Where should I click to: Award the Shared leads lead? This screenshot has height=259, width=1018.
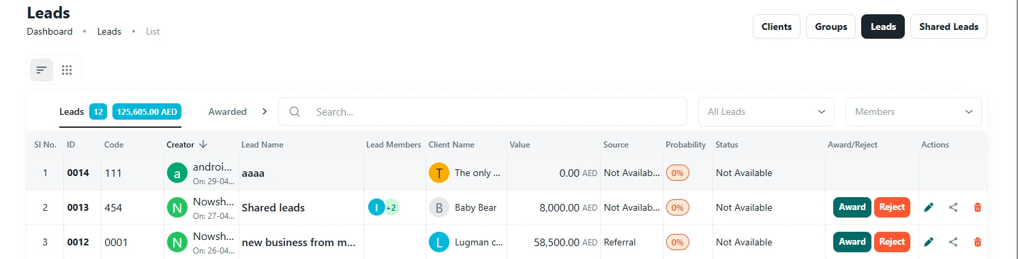click(852, 207)
